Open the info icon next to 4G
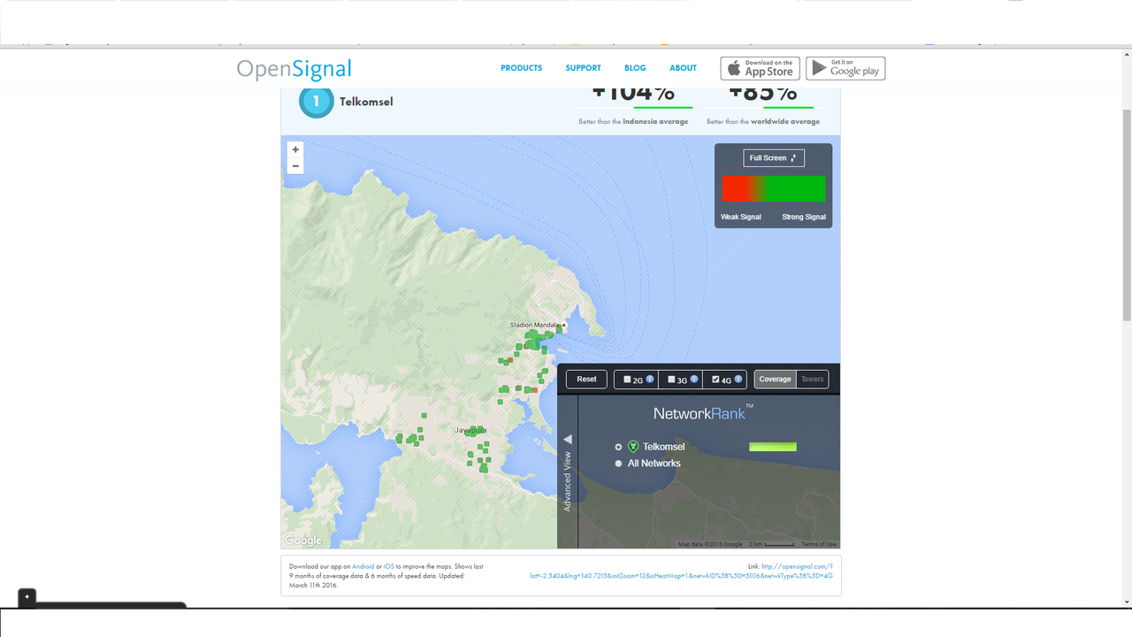 (x=738, y=380)
